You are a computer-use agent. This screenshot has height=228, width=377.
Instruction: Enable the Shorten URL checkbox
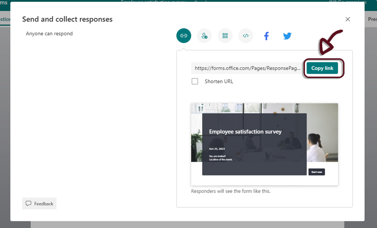(x=195, y=81)
